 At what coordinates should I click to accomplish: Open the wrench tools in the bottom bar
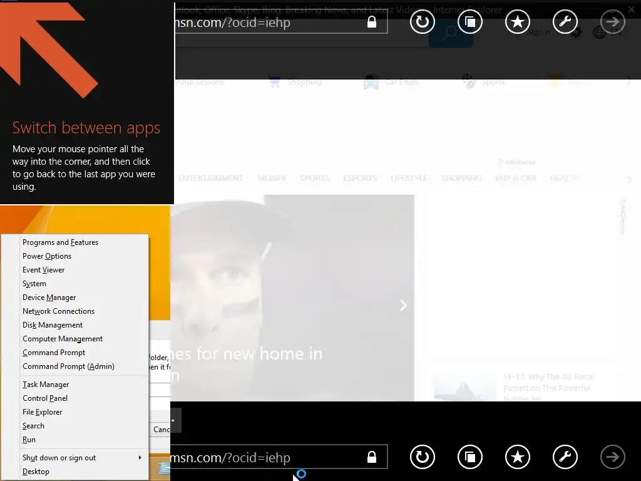pos(565,457)
